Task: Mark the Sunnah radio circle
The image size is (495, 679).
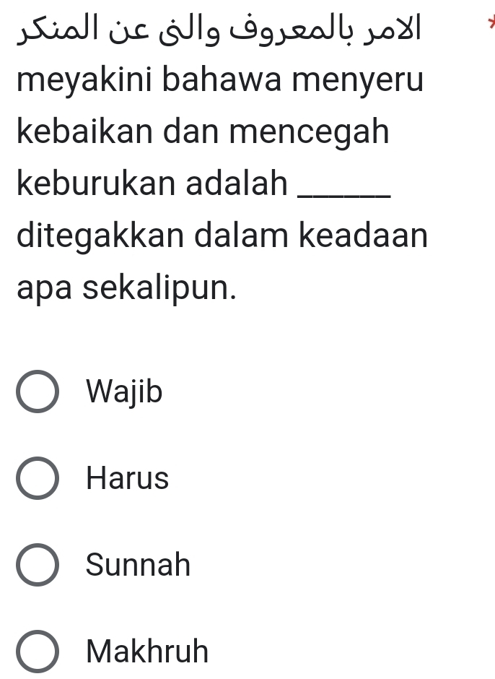Action: click(x=38, y=565)
